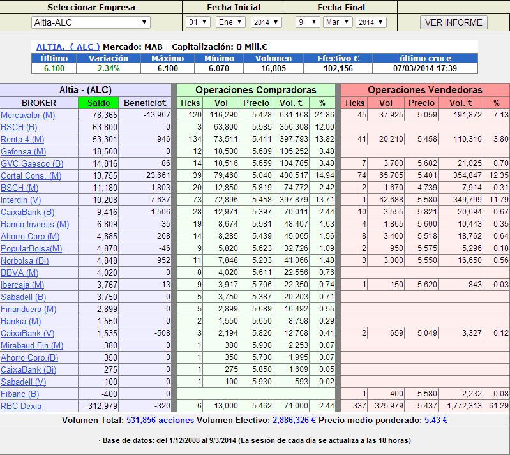The width and height of the screenshot is (510, 455).
Task: Click Cortal Cons. beneficio value 23,661
Action: tap(158, 175)
